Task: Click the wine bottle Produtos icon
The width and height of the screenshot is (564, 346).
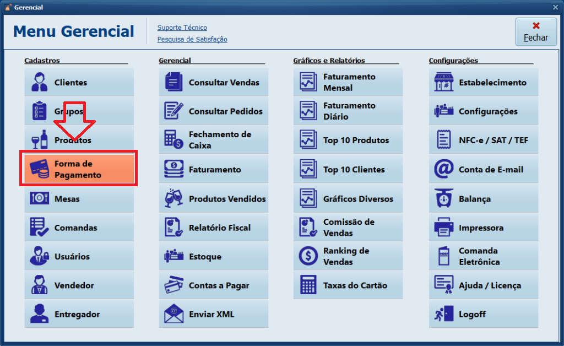Action: (x=40, y=140)
